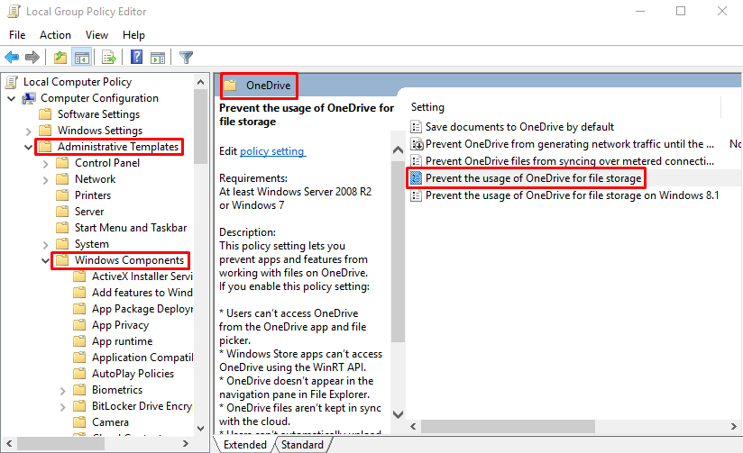This screenshot has height=453, width=743.
Task: Toggle the Show/Hide Action Pane icon
Action: tap(158, 58)
